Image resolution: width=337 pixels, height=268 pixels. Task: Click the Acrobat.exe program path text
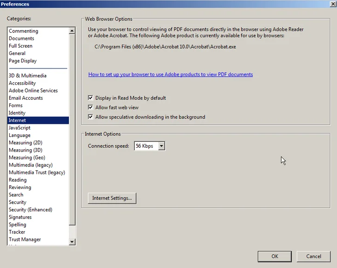tap(165, 47)
